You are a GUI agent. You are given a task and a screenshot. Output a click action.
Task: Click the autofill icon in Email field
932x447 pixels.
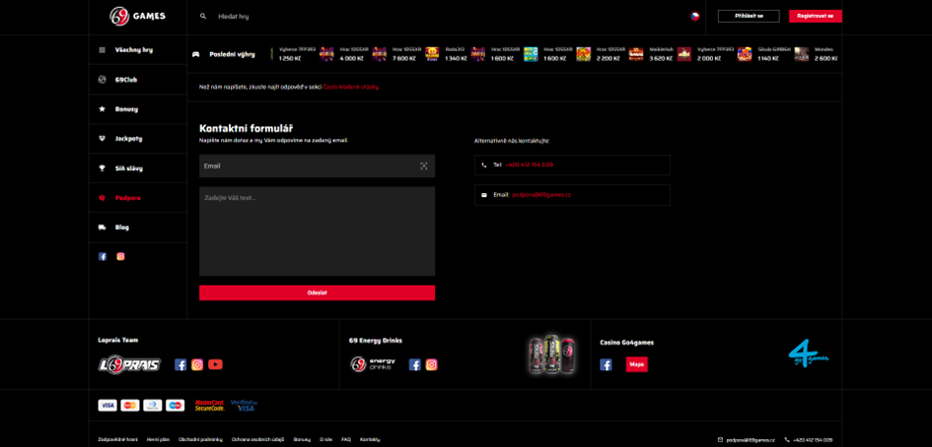424,166
